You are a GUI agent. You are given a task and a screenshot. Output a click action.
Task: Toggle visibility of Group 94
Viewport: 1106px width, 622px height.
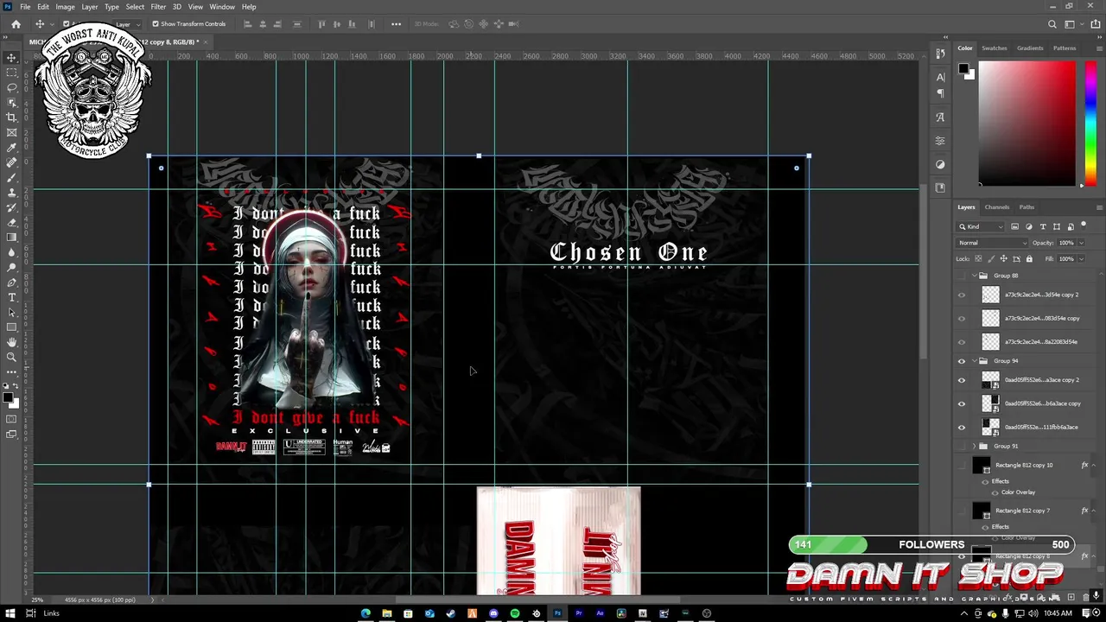[x=962, y=361]
